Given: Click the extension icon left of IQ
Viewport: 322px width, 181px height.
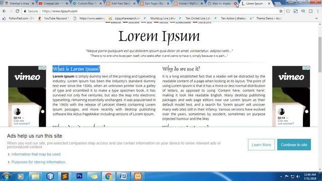Looking at the screenshot, I should (295, 11).
